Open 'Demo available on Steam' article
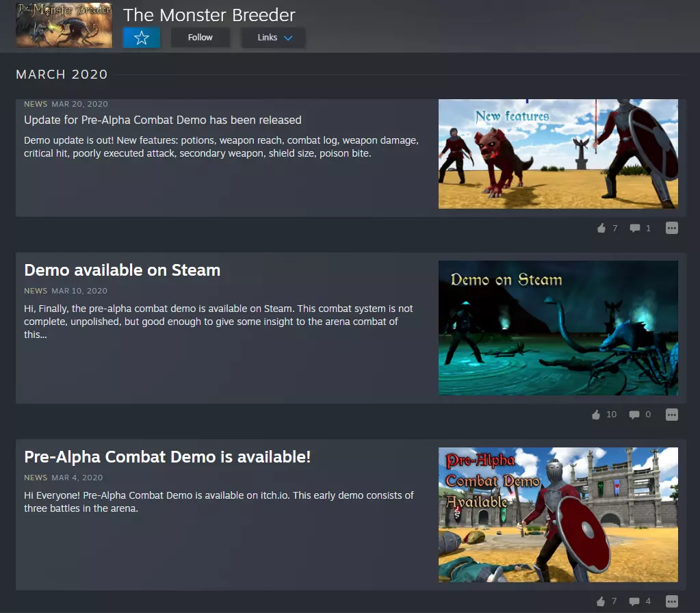The width and height of the screenshot is (700, 613). 122,270
